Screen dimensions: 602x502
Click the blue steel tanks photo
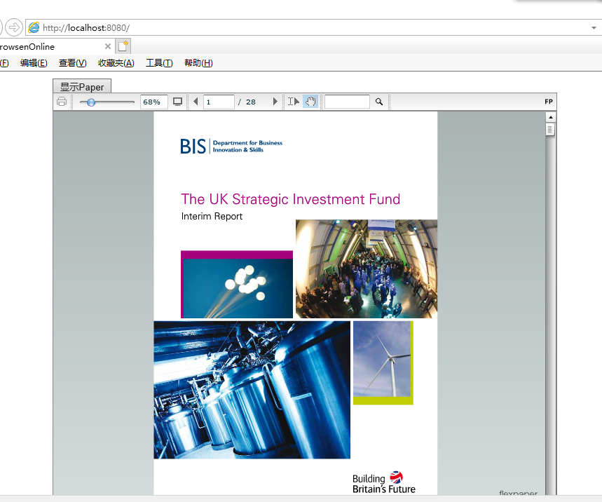(x=252, y=390)
